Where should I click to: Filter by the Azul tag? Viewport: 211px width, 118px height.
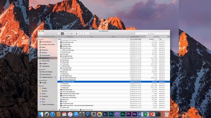[x=43, y=102]
